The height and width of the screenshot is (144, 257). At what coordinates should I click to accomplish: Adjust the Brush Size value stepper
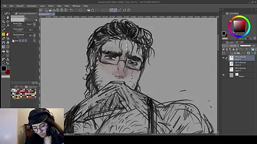[32, 24]
